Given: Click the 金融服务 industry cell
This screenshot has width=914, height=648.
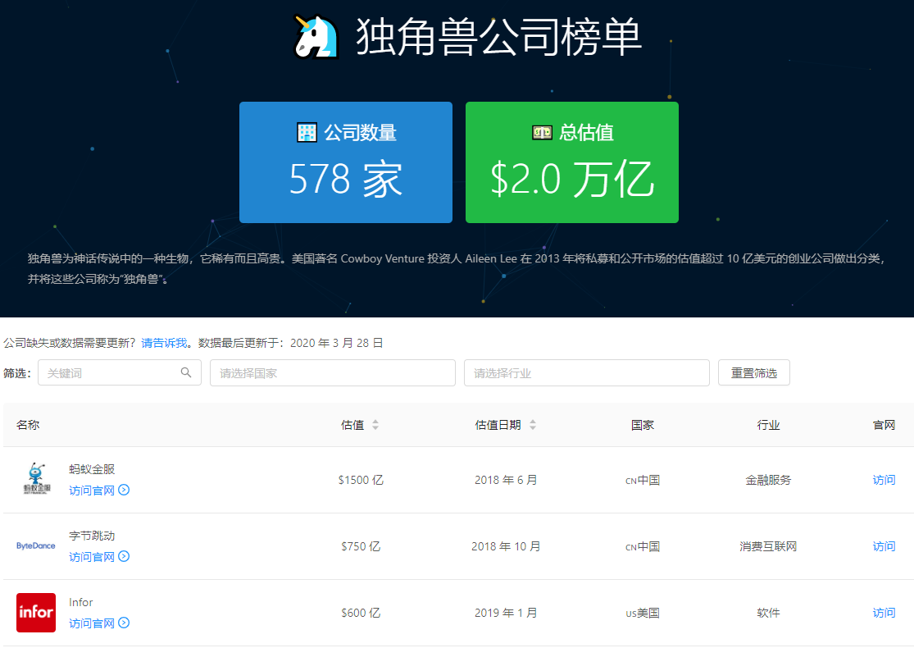Looking at the screenshot, I should coord(768,480).
